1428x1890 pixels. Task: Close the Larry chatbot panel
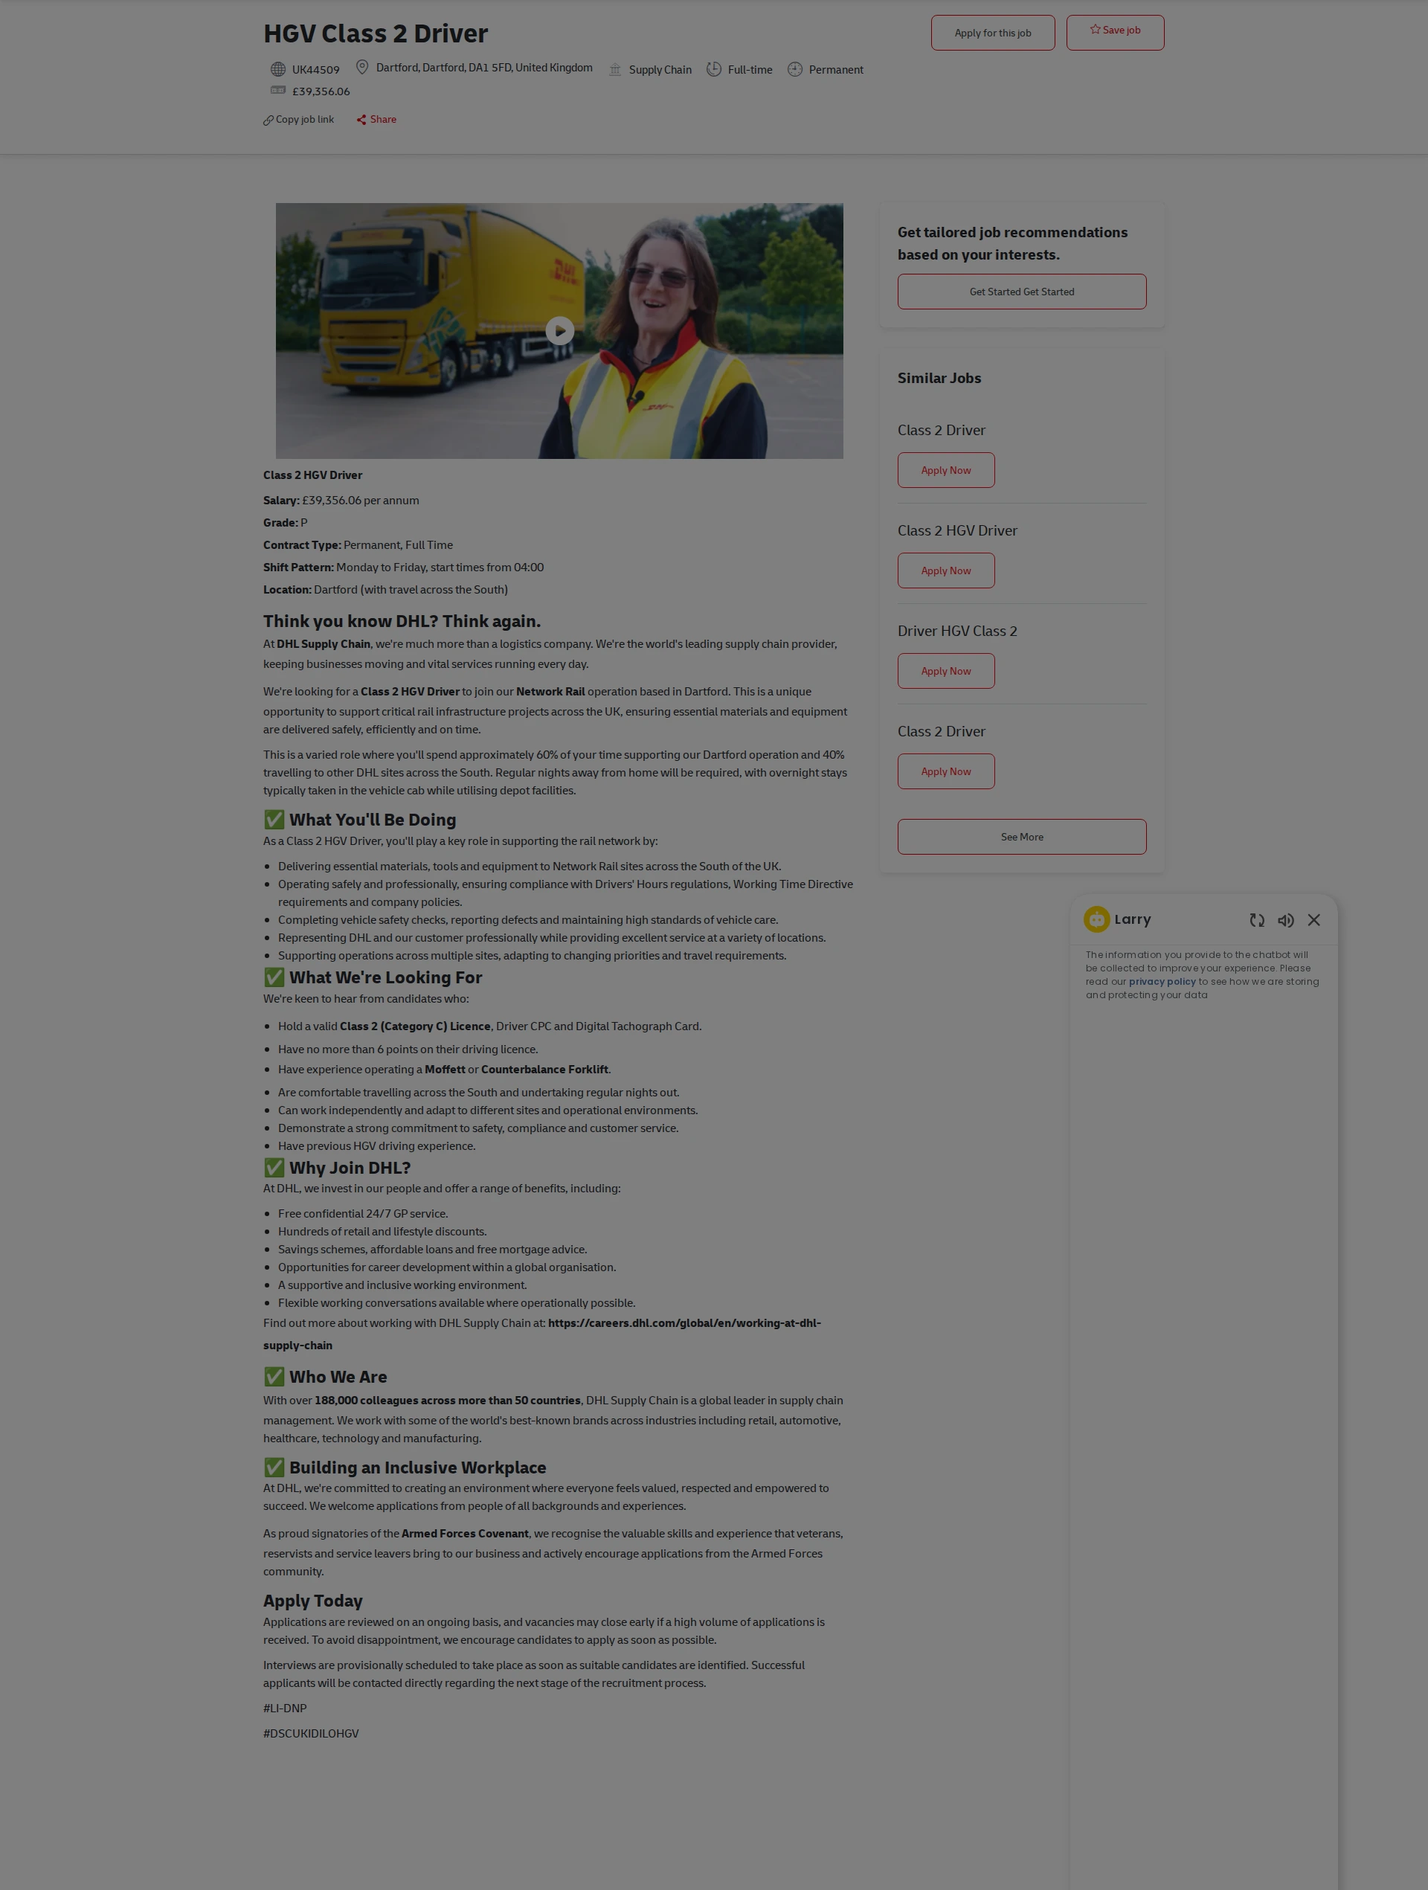[1313, 920]
